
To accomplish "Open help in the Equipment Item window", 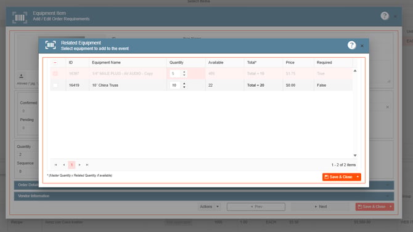I will click(x=385, y=16).
